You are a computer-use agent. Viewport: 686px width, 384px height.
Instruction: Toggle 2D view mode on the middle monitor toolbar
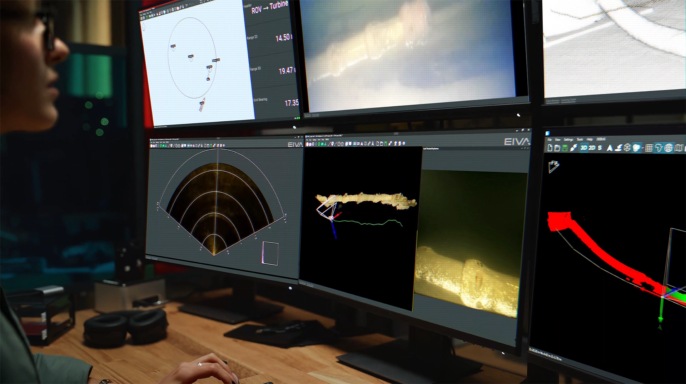(358, 143)
